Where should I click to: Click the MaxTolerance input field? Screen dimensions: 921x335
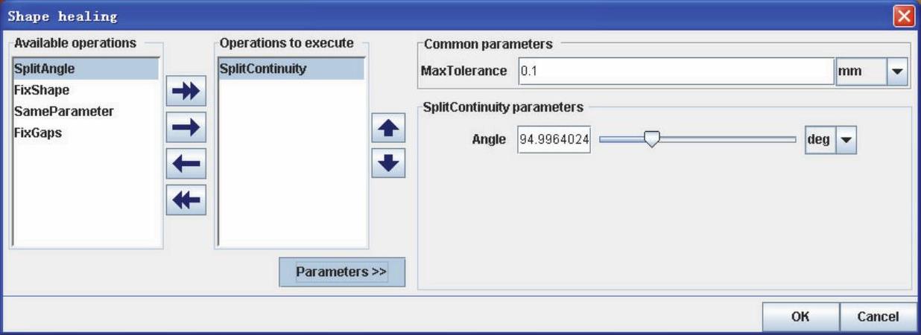[x=674, y=72]
